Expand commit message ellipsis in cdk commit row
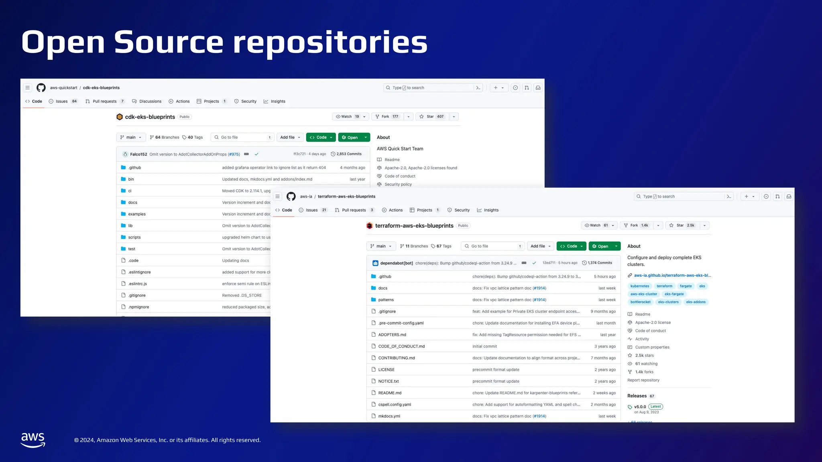Image resolution: width=822 pixels, height=462 pixels. (x=246, y=154)
